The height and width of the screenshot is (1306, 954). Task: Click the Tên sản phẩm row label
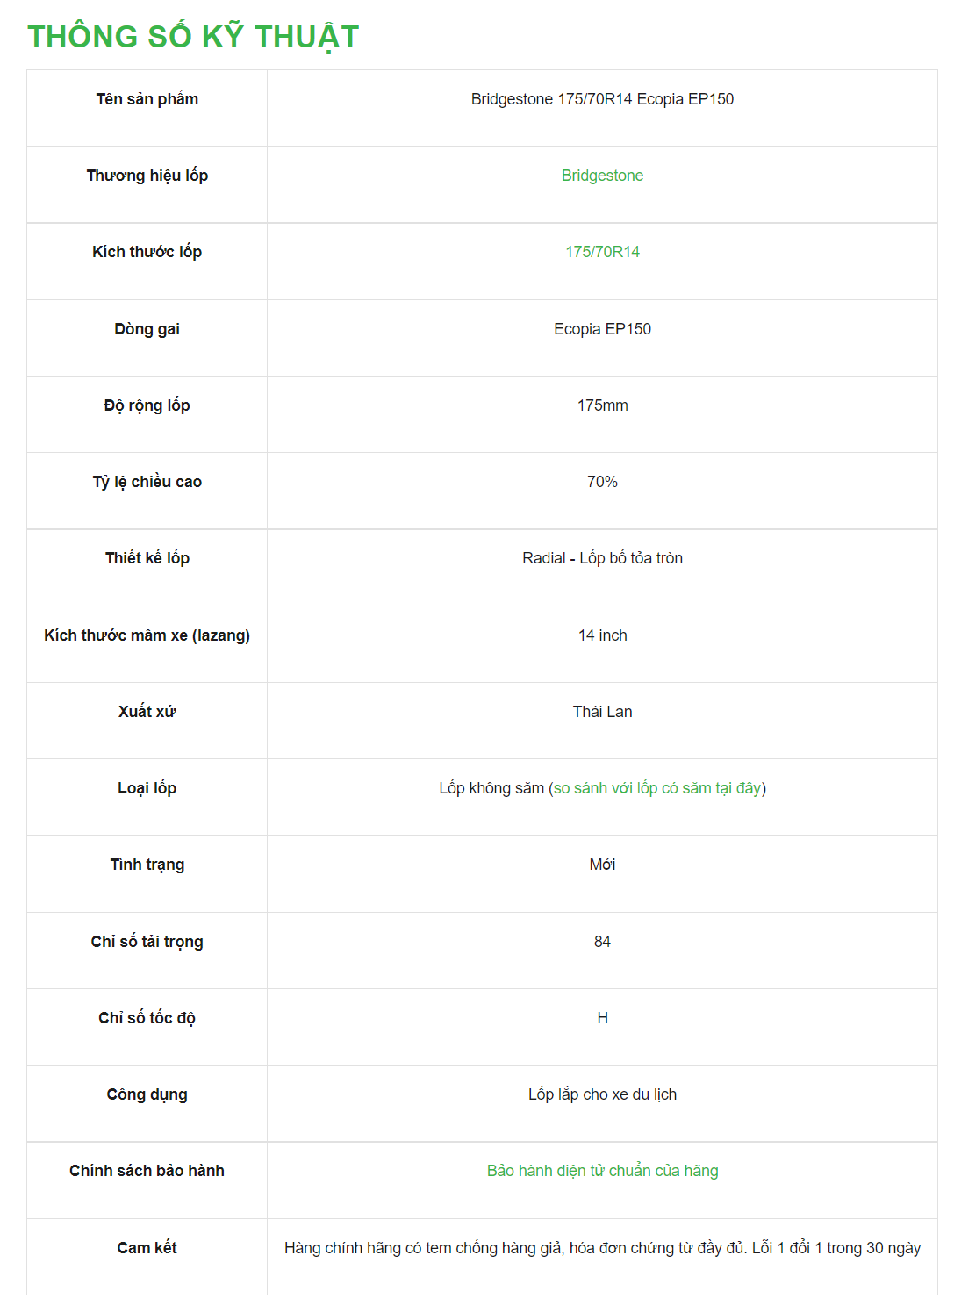coord(147,99)
